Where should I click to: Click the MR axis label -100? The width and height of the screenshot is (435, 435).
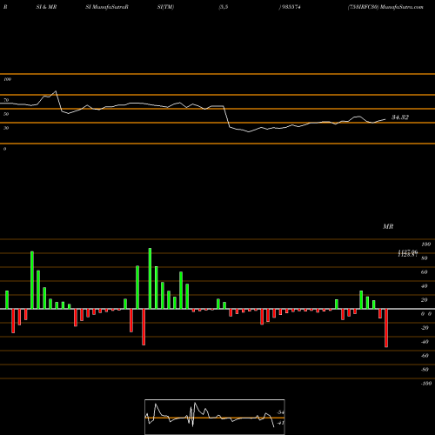click(x=426, y=384)
